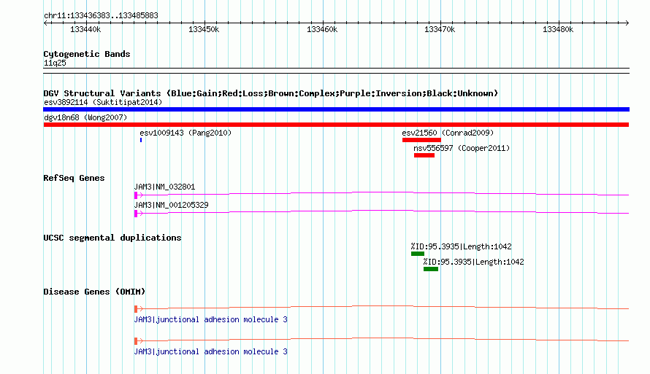Click the ruler's left arrowhead

[45, 23]
